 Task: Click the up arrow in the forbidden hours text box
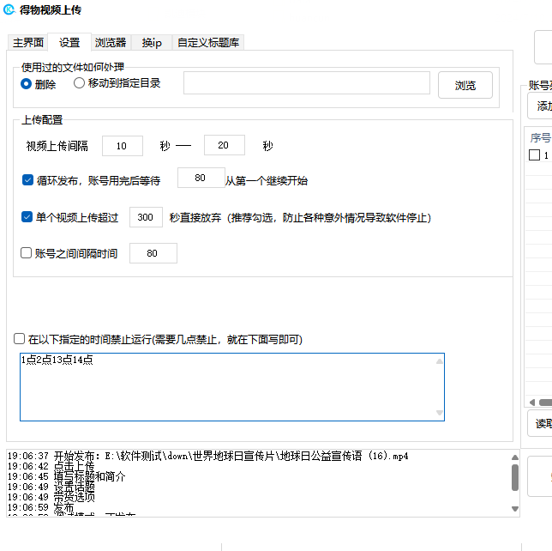440,361
